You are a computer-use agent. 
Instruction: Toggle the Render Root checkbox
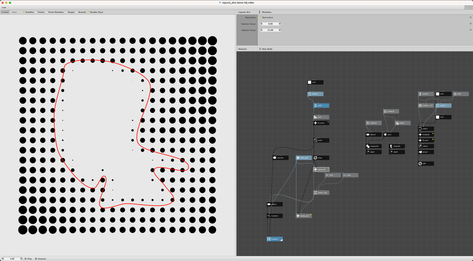[88, 12]
